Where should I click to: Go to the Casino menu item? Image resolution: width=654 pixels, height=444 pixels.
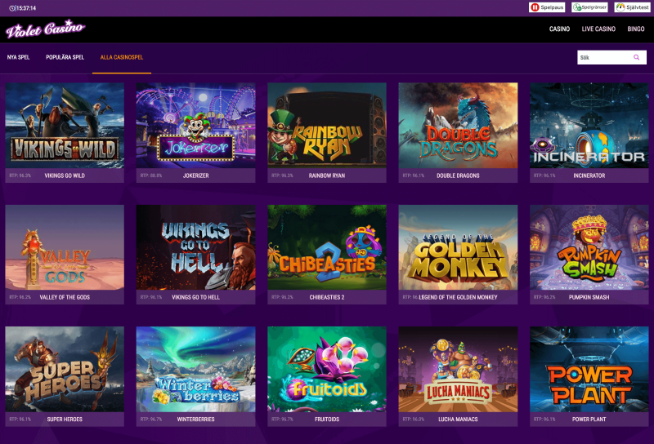pos(559,29)
